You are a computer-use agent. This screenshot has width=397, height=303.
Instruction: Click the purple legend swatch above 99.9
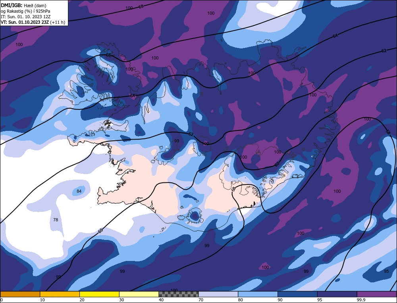(377, 294)
